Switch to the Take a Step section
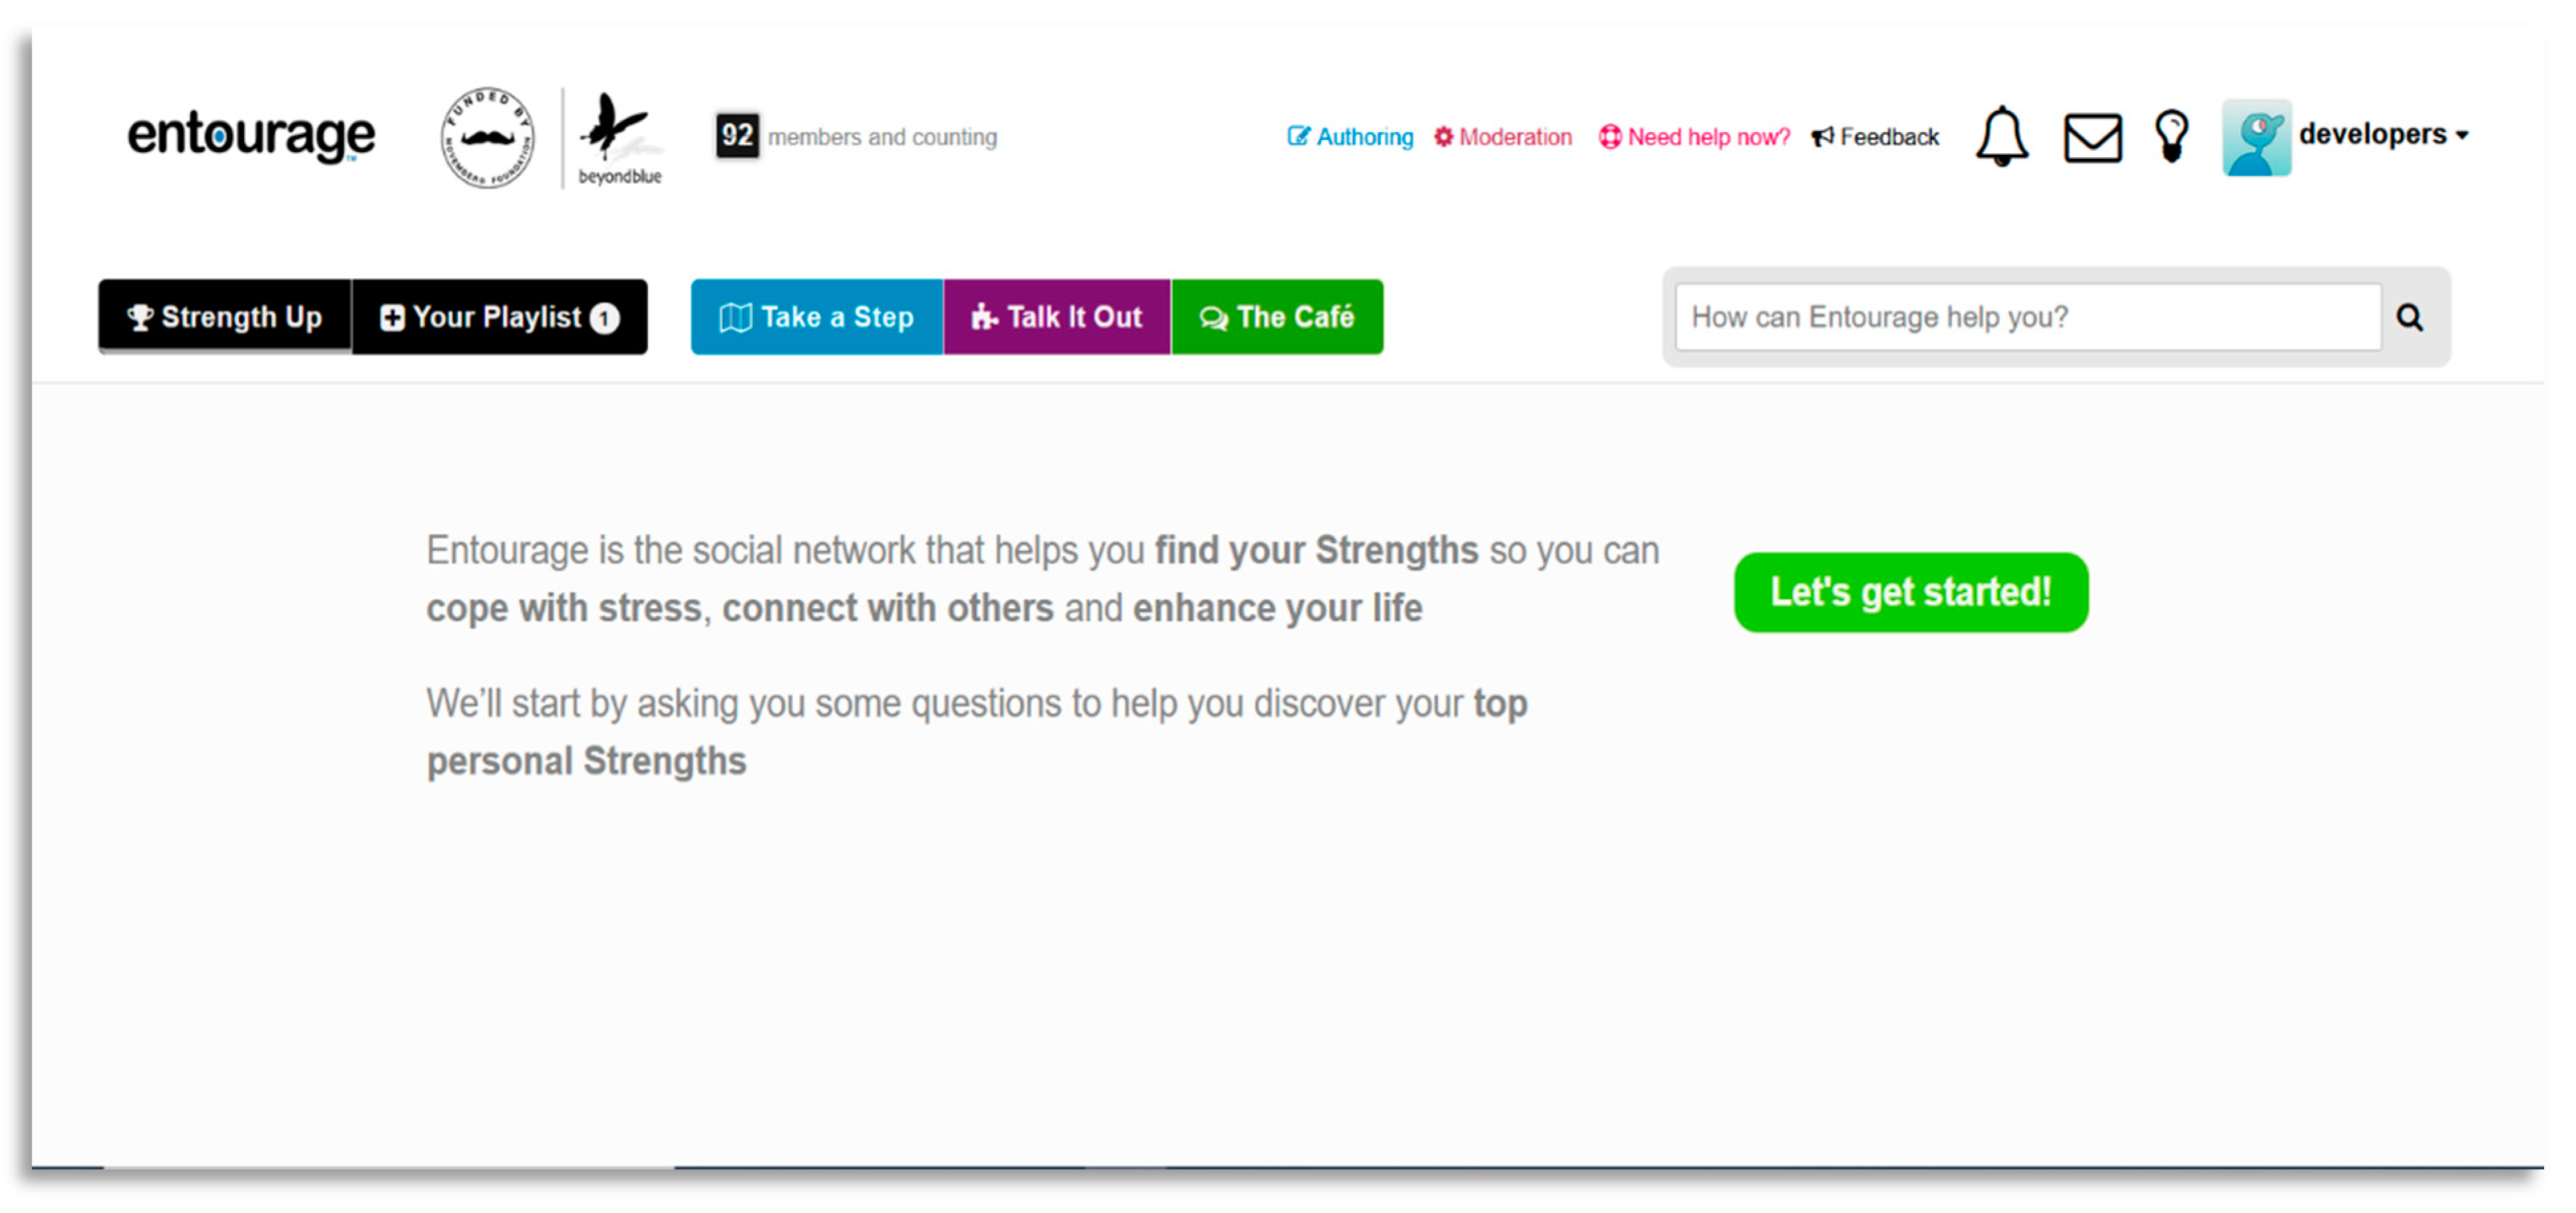 click(817, 317)
